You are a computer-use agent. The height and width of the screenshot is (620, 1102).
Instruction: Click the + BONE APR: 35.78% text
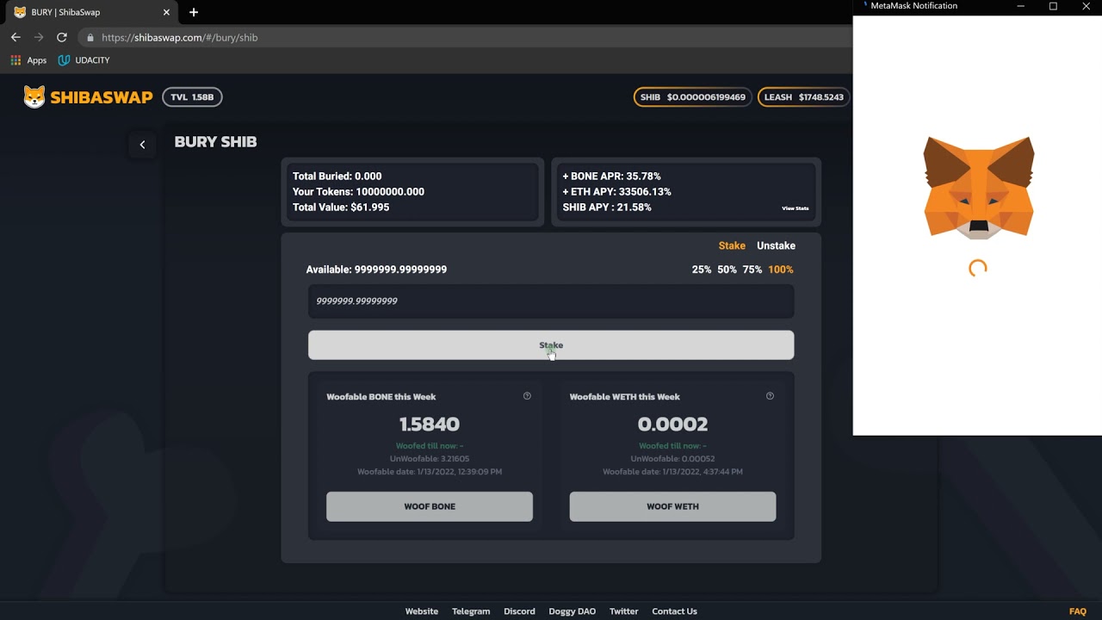click(x=611, y=177)
